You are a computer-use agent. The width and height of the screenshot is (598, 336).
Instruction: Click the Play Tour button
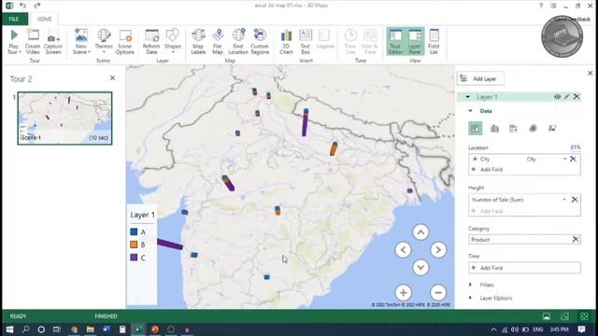point(14,42)
